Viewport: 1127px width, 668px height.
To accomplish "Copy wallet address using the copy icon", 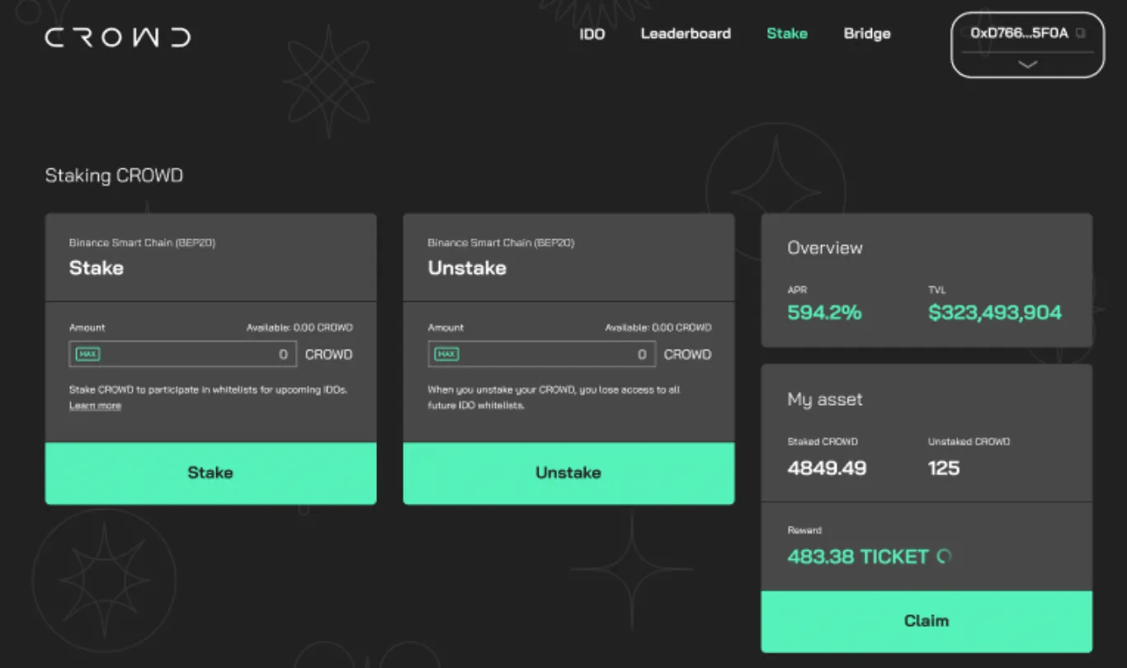I will pyautogui.click(x=1081, y=34).
